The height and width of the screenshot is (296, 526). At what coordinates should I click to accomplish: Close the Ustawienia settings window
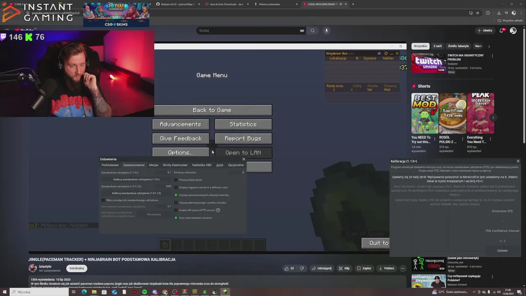pyautogui.click(x=243, y=159)
